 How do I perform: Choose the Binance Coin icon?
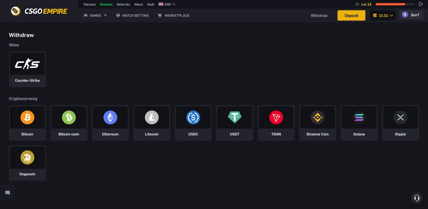(318, 118)
